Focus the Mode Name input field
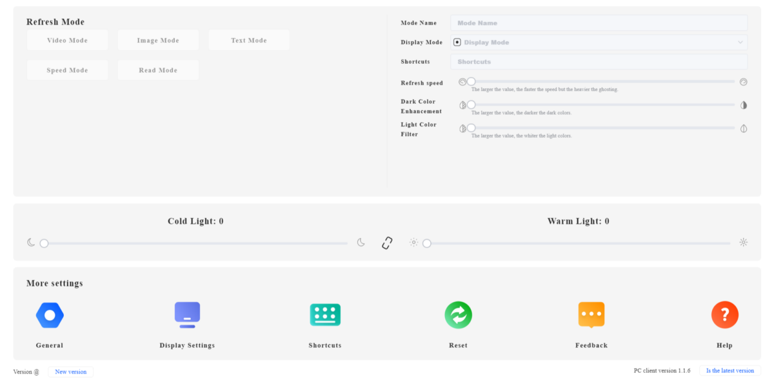 coord(599,23)
